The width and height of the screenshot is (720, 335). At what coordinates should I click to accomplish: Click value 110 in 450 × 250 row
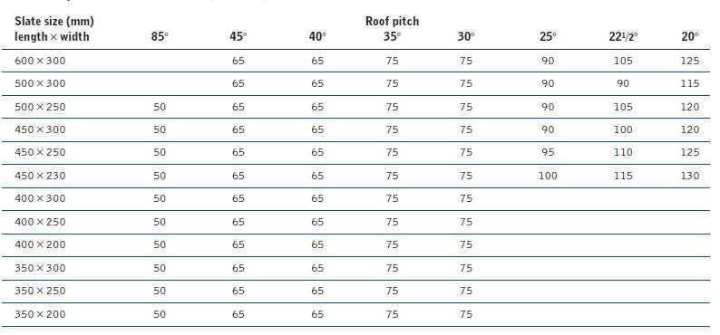pyautogui.click(x=623, y=152)
